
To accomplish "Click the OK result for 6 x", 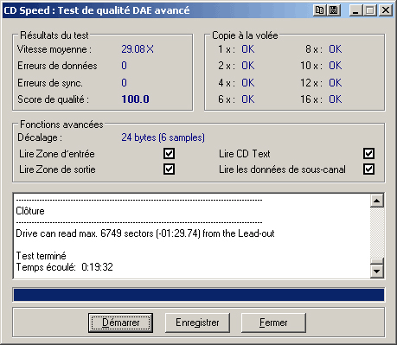I will pyautogui.click(x=248, y=99).
